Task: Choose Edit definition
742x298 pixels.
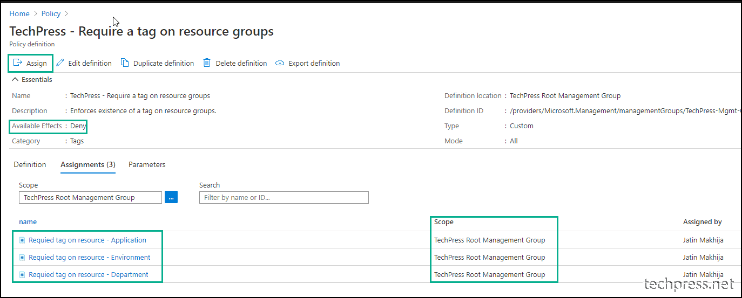Action: tap(90, 64)
